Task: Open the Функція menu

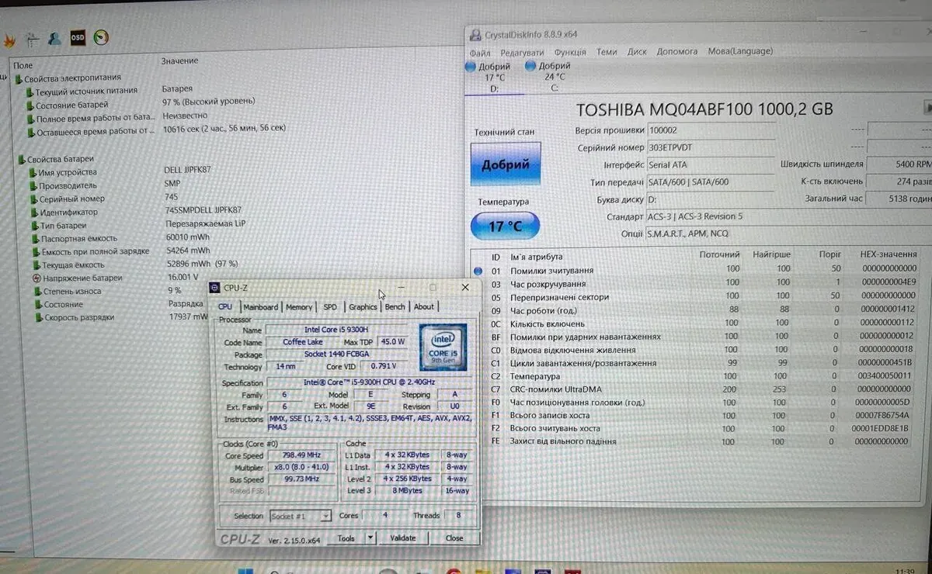Action: click(571, 51)
